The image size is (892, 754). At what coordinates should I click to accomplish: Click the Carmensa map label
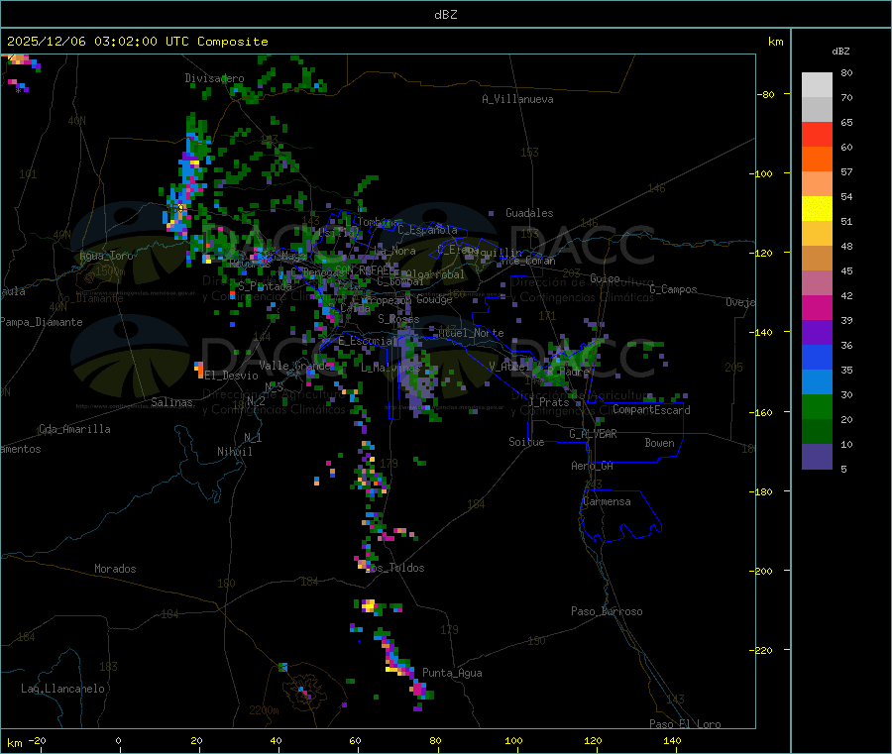(607, 501)
